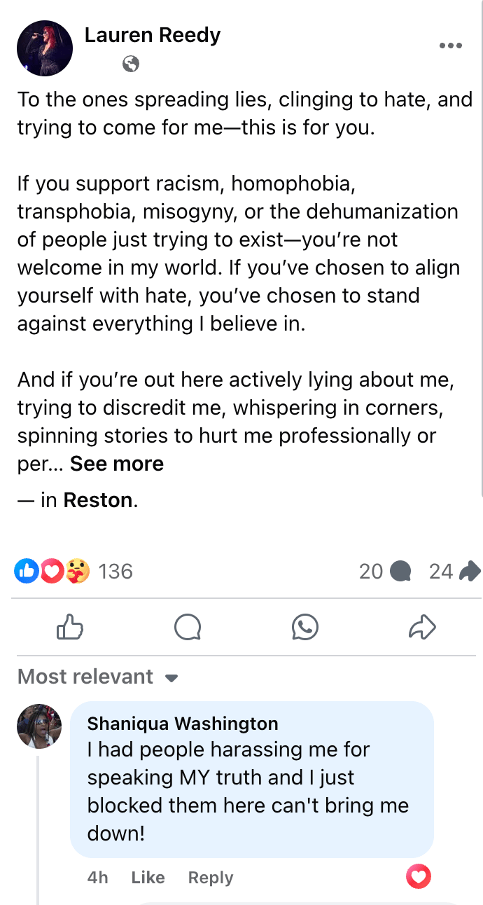Reply to Shaniqua Washington's comment

[x=210, y=878]
